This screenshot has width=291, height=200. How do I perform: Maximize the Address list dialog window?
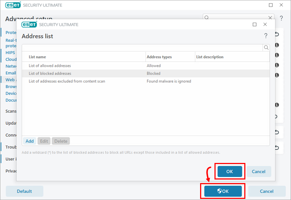click(255, 24)
